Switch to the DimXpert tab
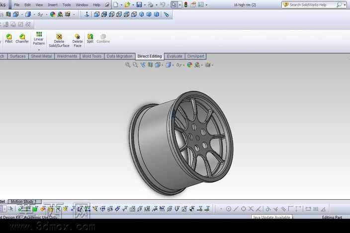Viewport: 350px width, 233px height. (196, 56)
